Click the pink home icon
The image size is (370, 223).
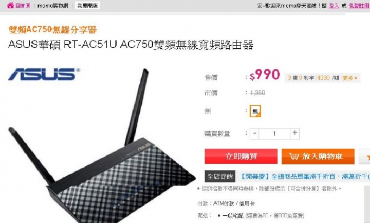pyautogui.click(x=10, y=6)
